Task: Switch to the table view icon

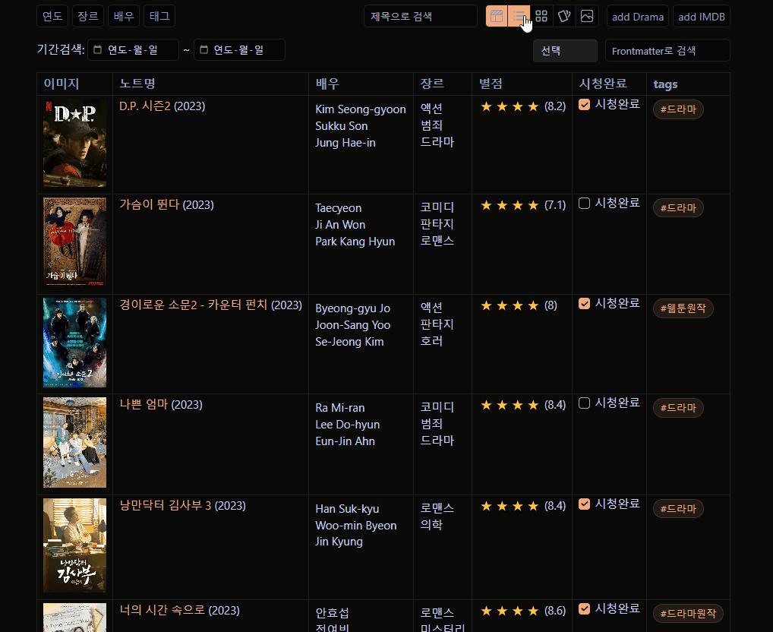Action: [x=497, y=16]
